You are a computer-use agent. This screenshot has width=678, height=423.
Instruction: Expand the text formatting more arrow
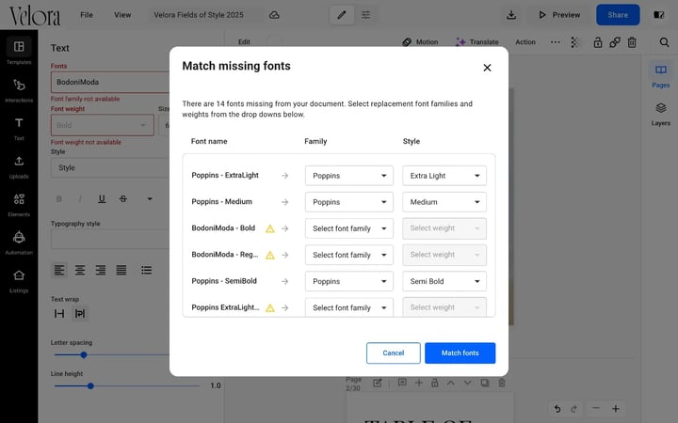(x=150, y=199)
